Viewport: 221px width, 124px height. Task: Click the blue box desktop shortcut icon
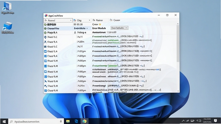click(8, 26)
